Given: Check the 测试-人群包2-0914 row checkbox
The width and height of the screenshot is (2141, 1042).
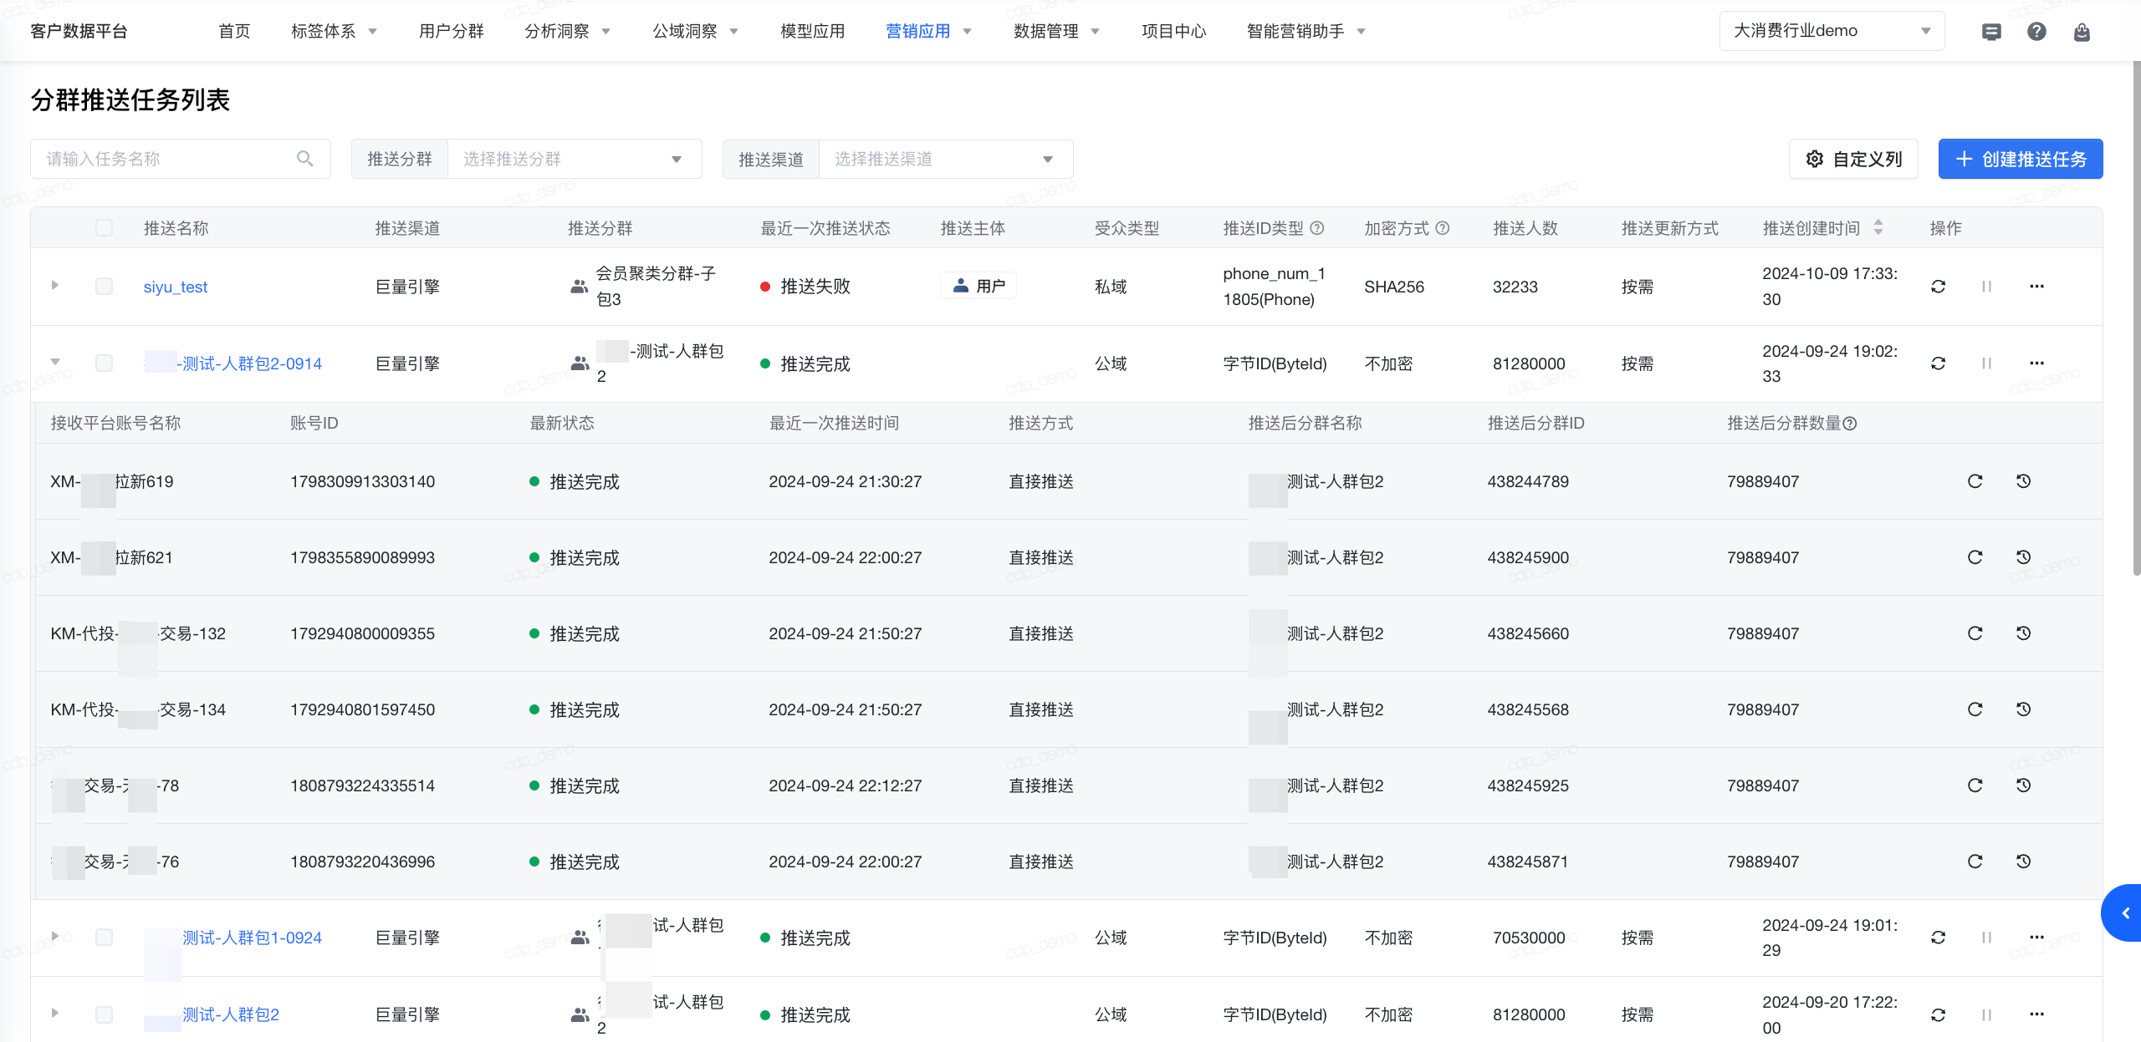Looking at the screenshot, I should click(104, 363).
